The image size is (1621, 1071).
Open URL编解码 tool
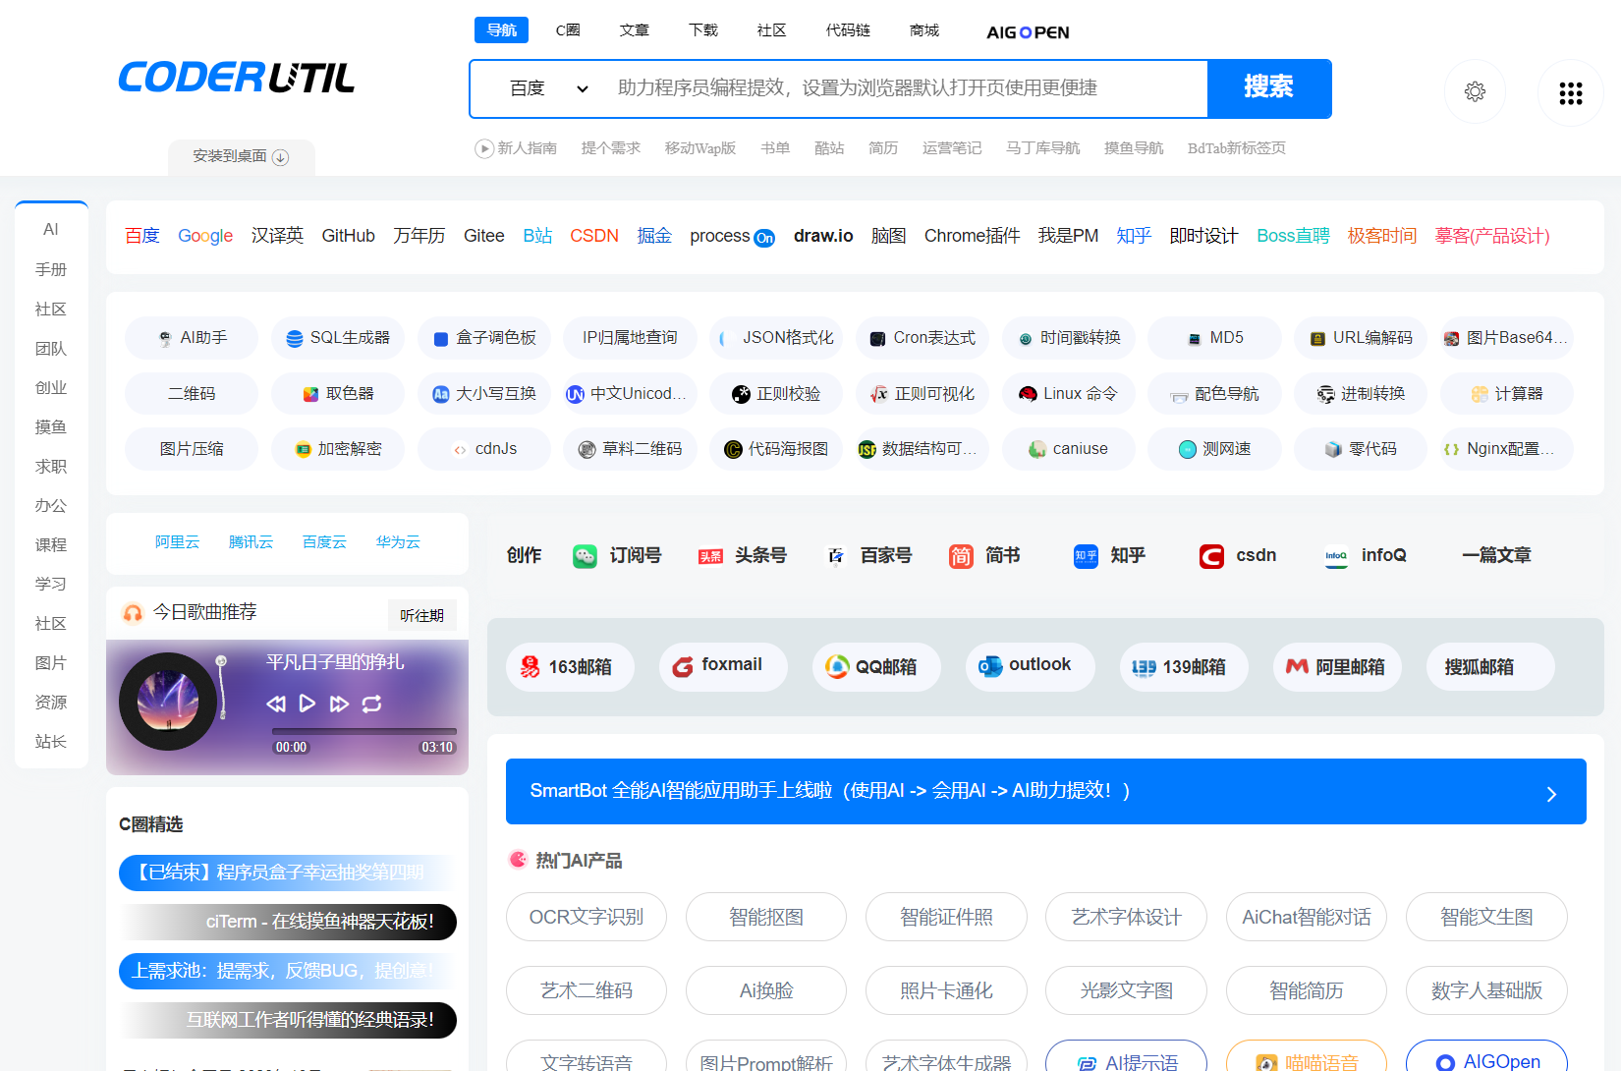click(1361, 338)
